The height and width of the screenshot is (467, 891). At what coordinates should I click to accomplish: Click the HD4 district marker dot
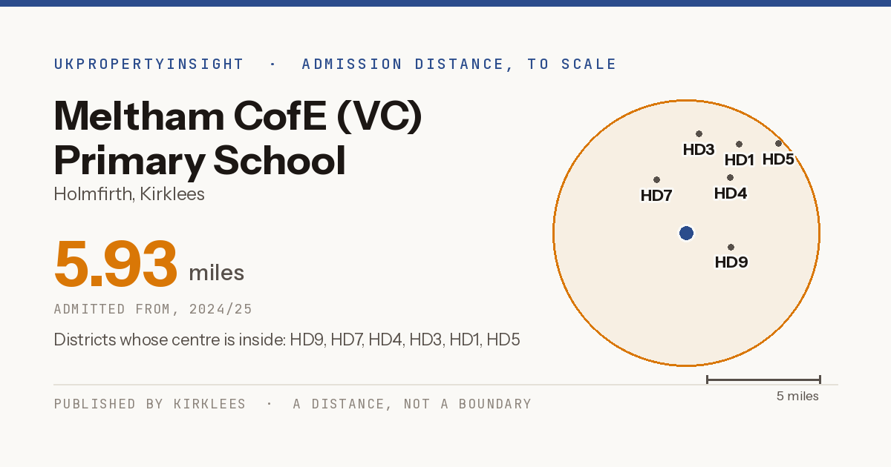(730, 177)
